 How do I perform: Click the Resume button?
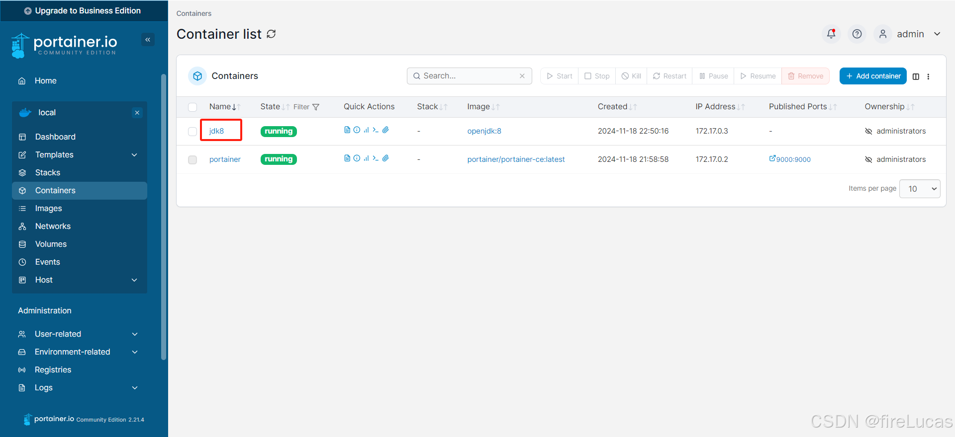758,76
